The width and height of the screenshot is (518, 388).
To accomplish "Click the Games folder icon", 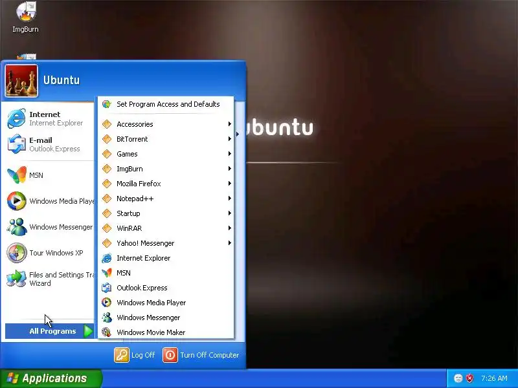I will pyautogui.click(x=107, y=154).
